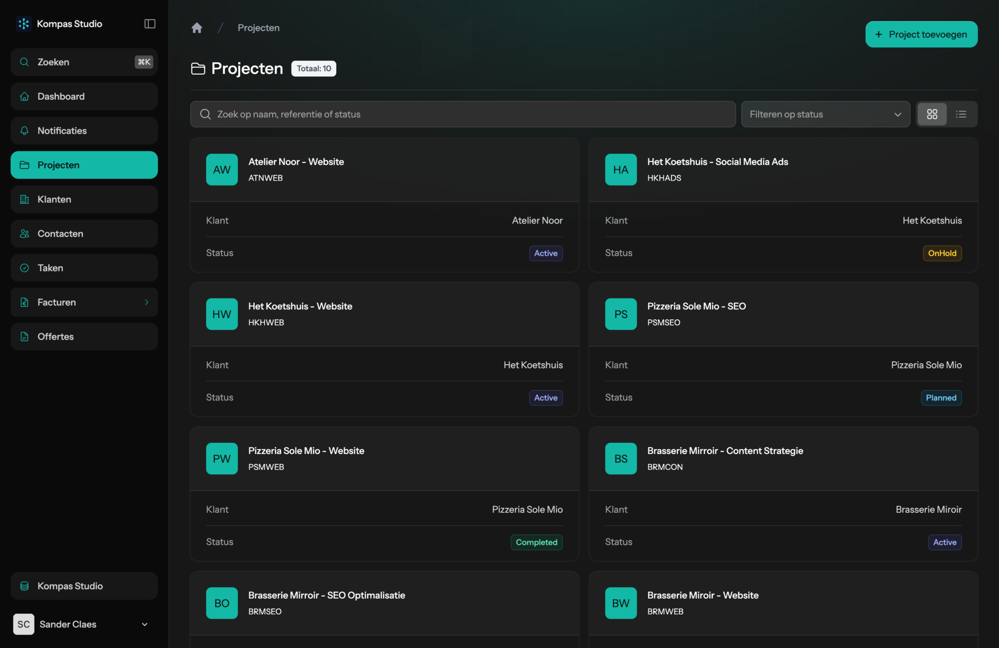Go to home via breadcrumb house icon
This screenshot has height=648, width=999.
click(197, 28)
